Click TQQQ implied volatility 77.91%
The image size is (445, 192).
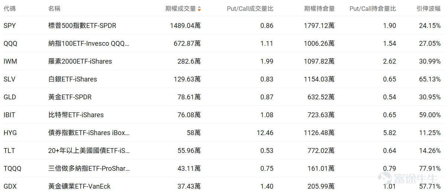[x=430, y=169]
